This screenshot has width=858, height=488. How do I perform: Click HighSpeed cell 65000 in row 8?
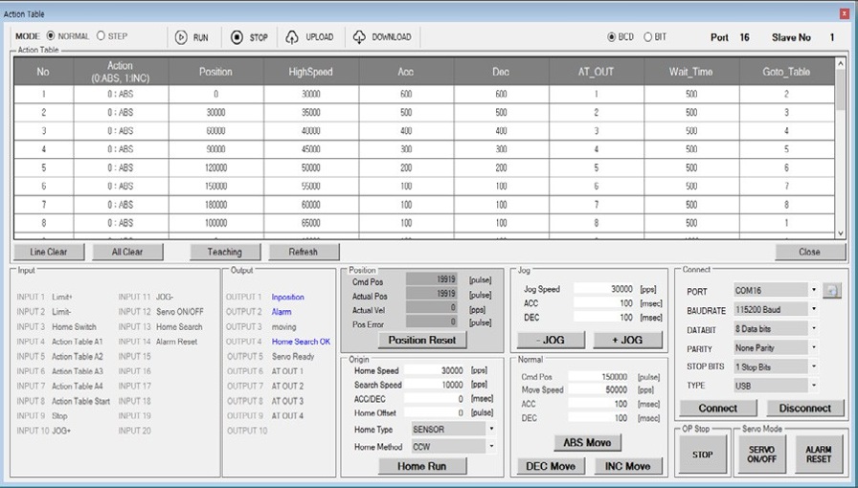tap(311, 223)
